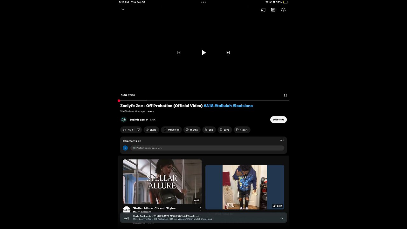
Task: Tap the battery 10% indicator
Action: coord(282,2)
